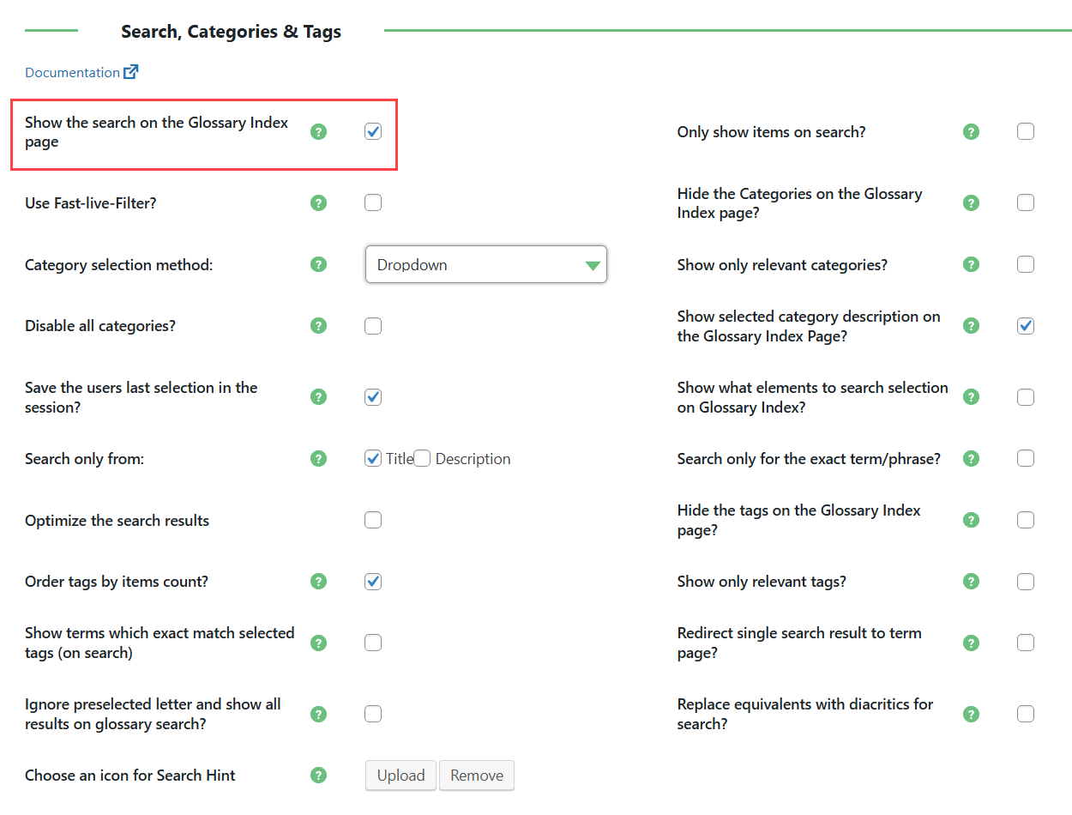Open help icon for Save the users last selection
Viewport: 1072px width, 815px height.
(x=319, y=397)
